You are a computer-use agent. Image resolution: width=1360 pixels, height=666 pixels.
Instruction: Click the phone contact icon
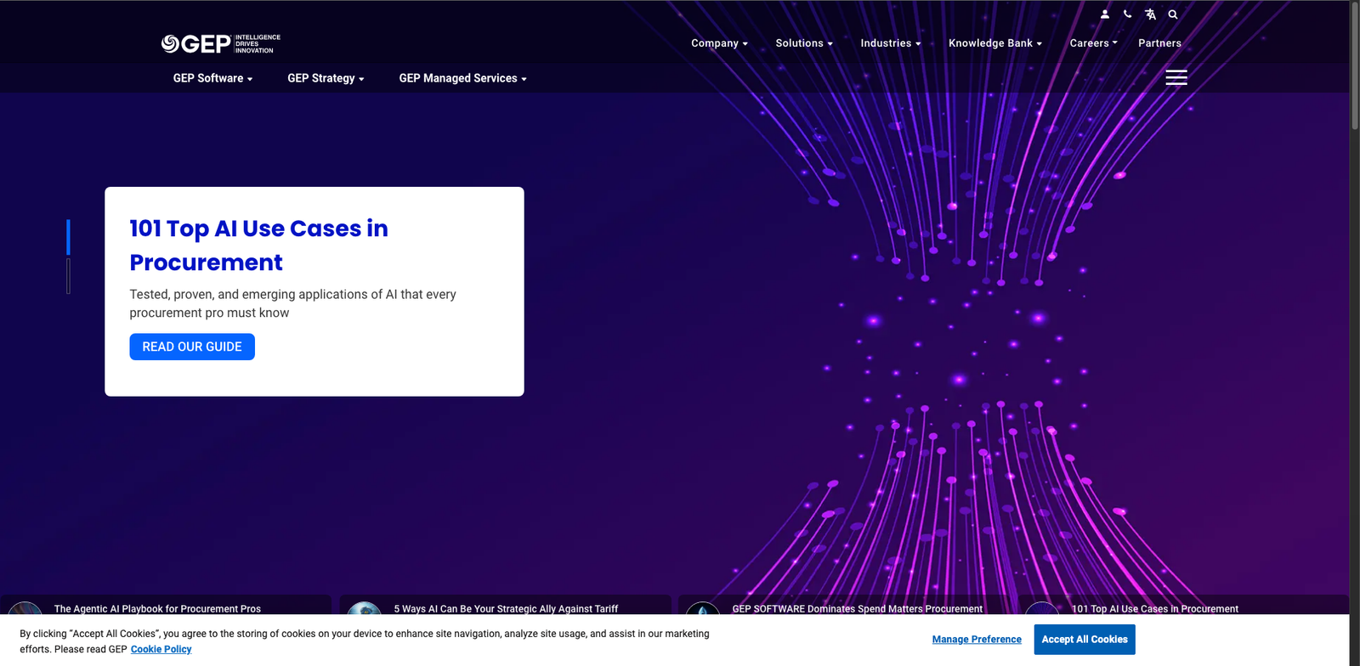[x=1127, y=14]
